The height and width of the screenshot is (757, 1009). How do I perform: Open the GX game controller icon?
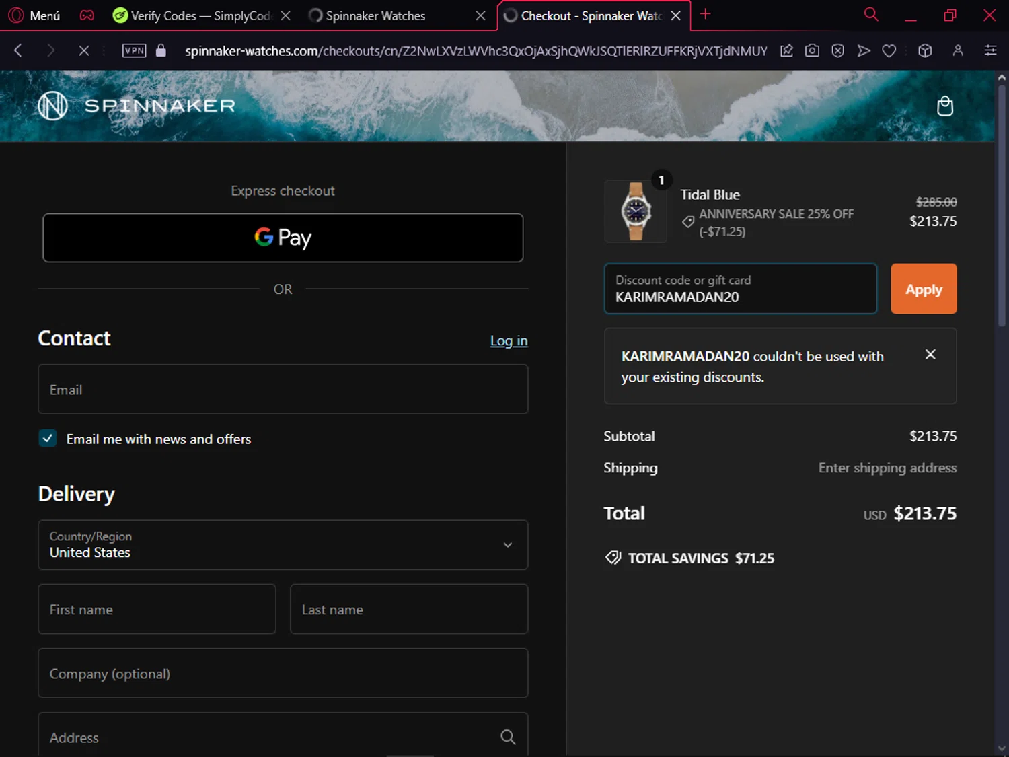(87, 15)
